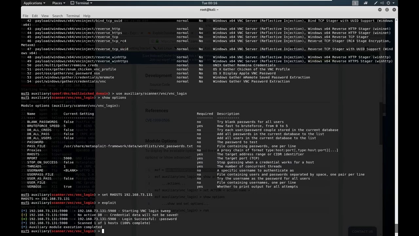The image size is (419, 236).
Task: Click 'Starting VNC login sweep' output
Action: click(146, 211)
